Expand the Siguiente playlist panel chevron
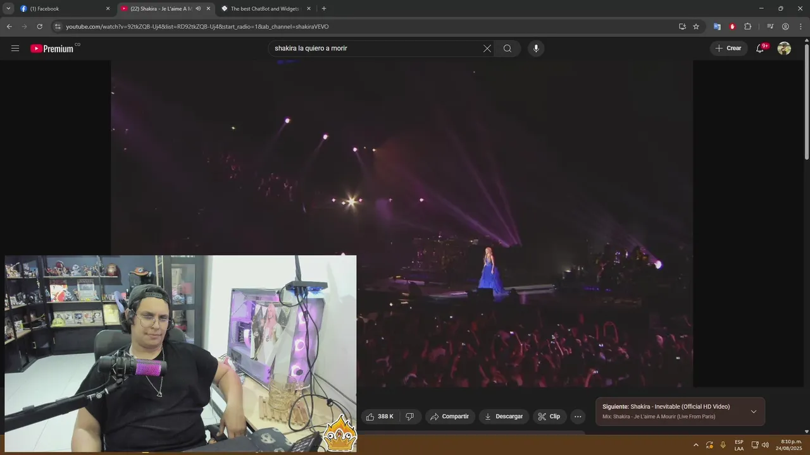Viewport: 810px width, 455px height. 754,411
